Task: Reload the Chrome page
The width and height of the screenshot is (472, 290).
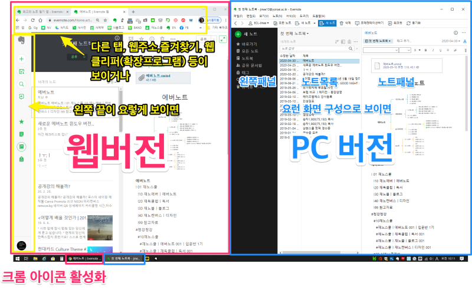Action: coord(33,20)
